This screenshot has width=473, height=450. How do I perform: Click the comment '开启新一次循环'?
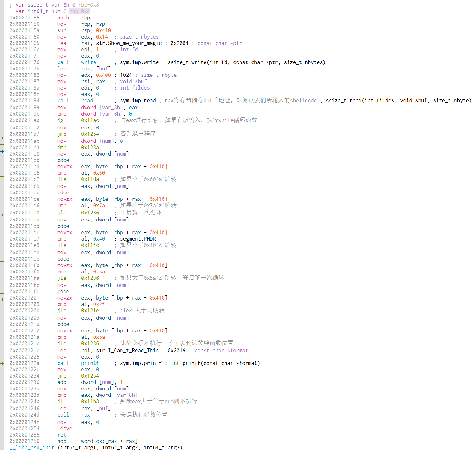pyautogui.click(x=141, y=213)
